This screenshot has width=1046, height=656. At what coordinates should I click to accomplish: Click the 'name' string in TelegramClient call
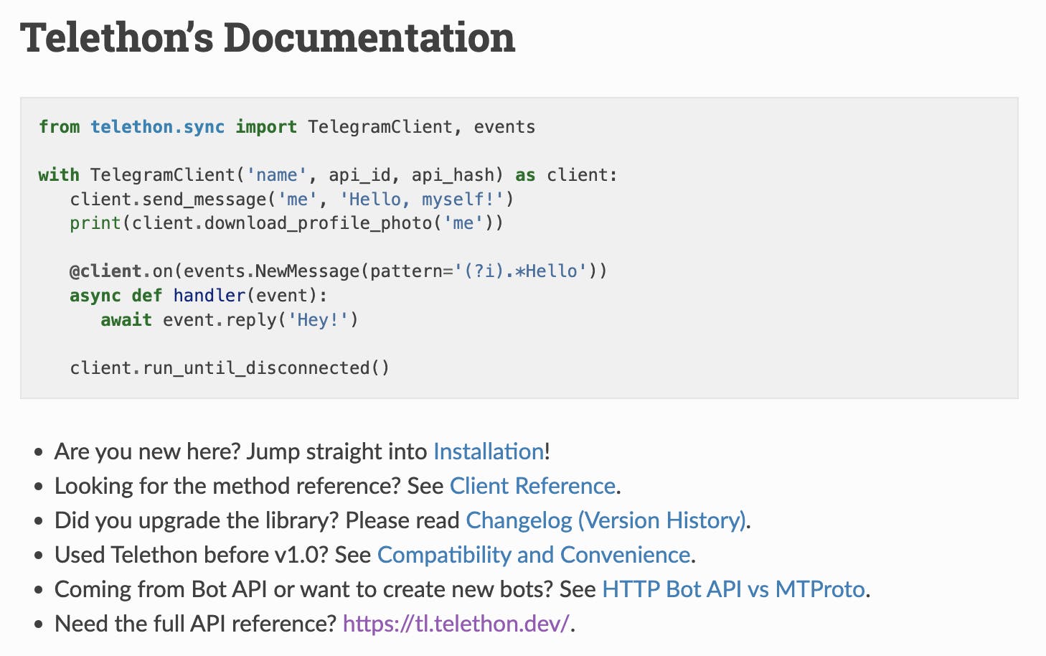[271, 175]
